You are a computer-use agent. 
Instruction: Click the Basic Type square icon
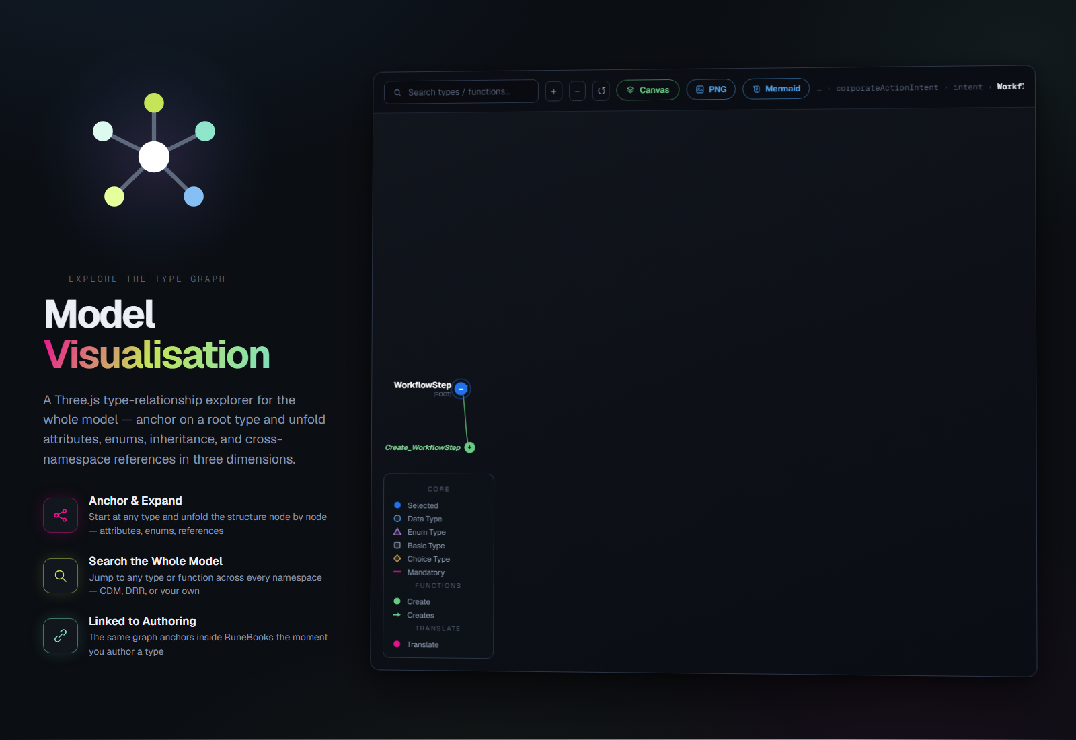pyautogui.click(x=397, y=546)
